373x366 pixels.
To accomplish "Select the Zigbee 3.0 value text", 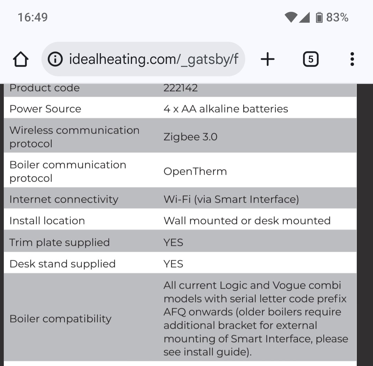I will (190, 137).
